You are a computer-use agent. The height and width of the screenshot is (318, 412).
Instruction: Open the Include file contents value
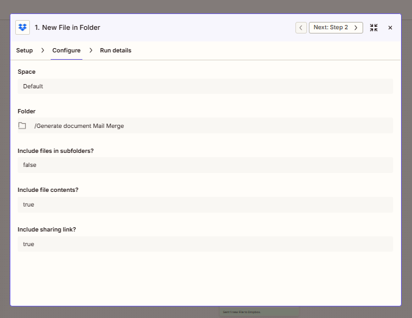point(205,205)
